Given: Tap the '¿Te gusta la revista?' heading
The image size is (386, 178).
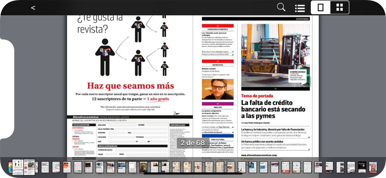Looking at the screenshot, I should pyautogui.click(x=100, y=24).
